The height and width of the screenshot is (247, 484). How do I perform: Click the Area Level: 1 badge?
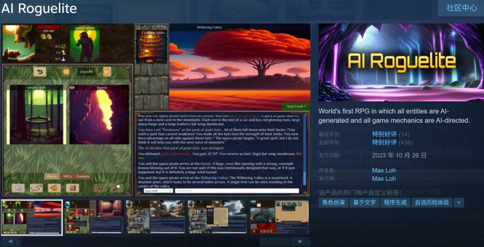296,106
